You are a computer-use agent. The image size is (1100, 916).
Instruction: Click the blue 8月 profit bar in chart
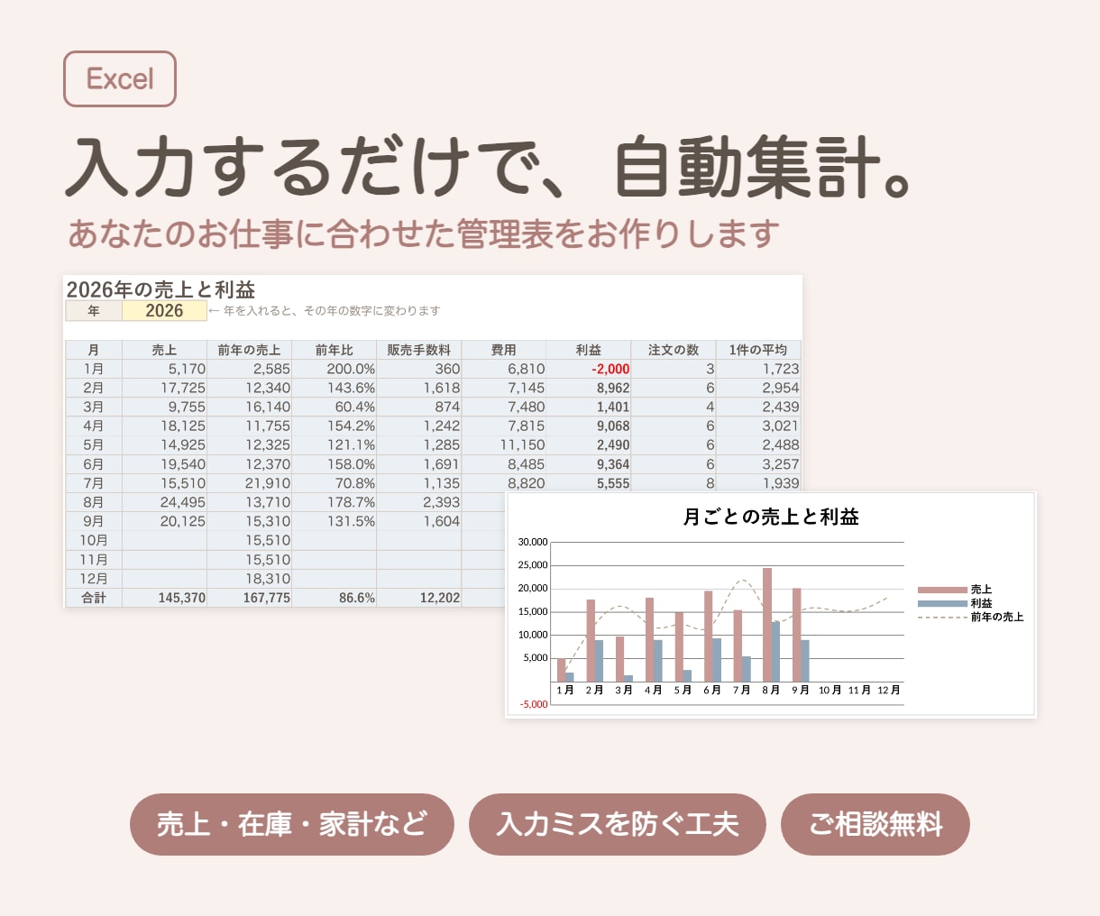click(x=775, y=652)
